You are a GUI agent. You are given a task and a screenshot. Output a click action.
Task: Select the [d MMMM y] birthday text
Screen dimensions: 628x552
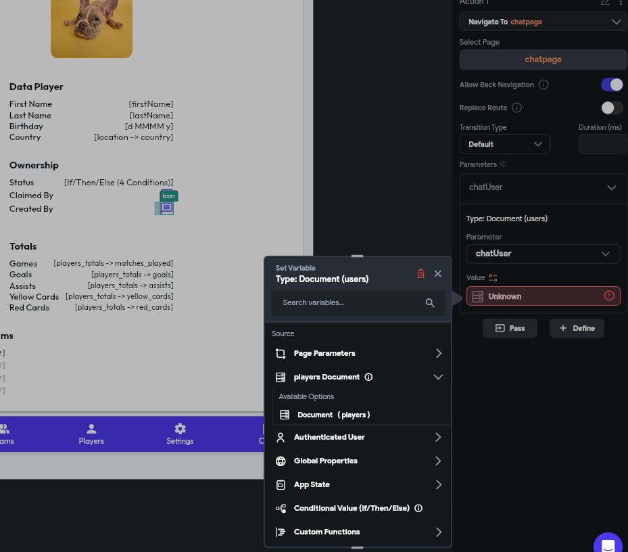click(149, 127)
